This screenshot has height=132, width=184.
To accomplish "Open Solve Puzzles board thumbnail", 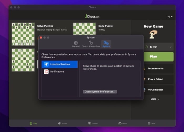I will click(x=23, y=34).
